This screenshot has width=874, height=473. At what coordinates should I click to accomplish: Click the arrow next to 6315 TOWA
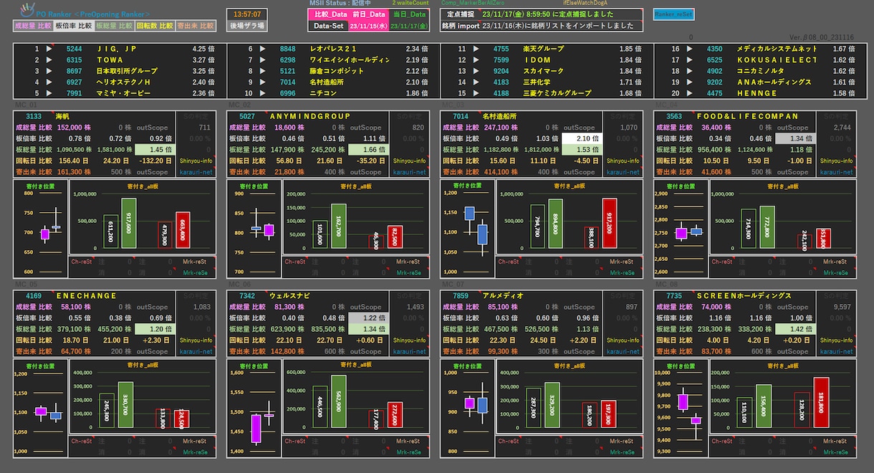49,60
